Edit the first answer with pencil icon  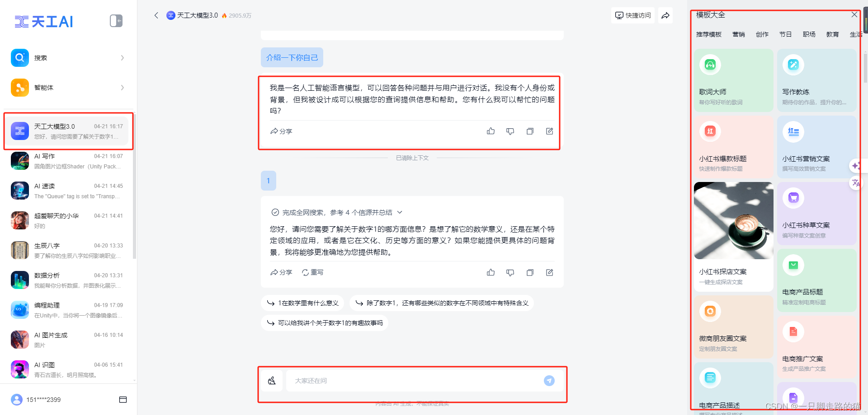[550, 131]
